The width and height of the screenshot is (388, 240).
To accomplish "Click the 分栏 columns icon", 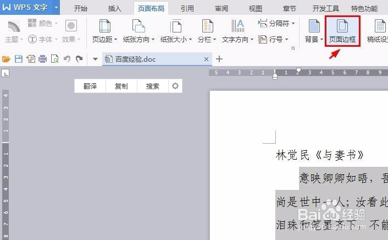I will 207,26.
